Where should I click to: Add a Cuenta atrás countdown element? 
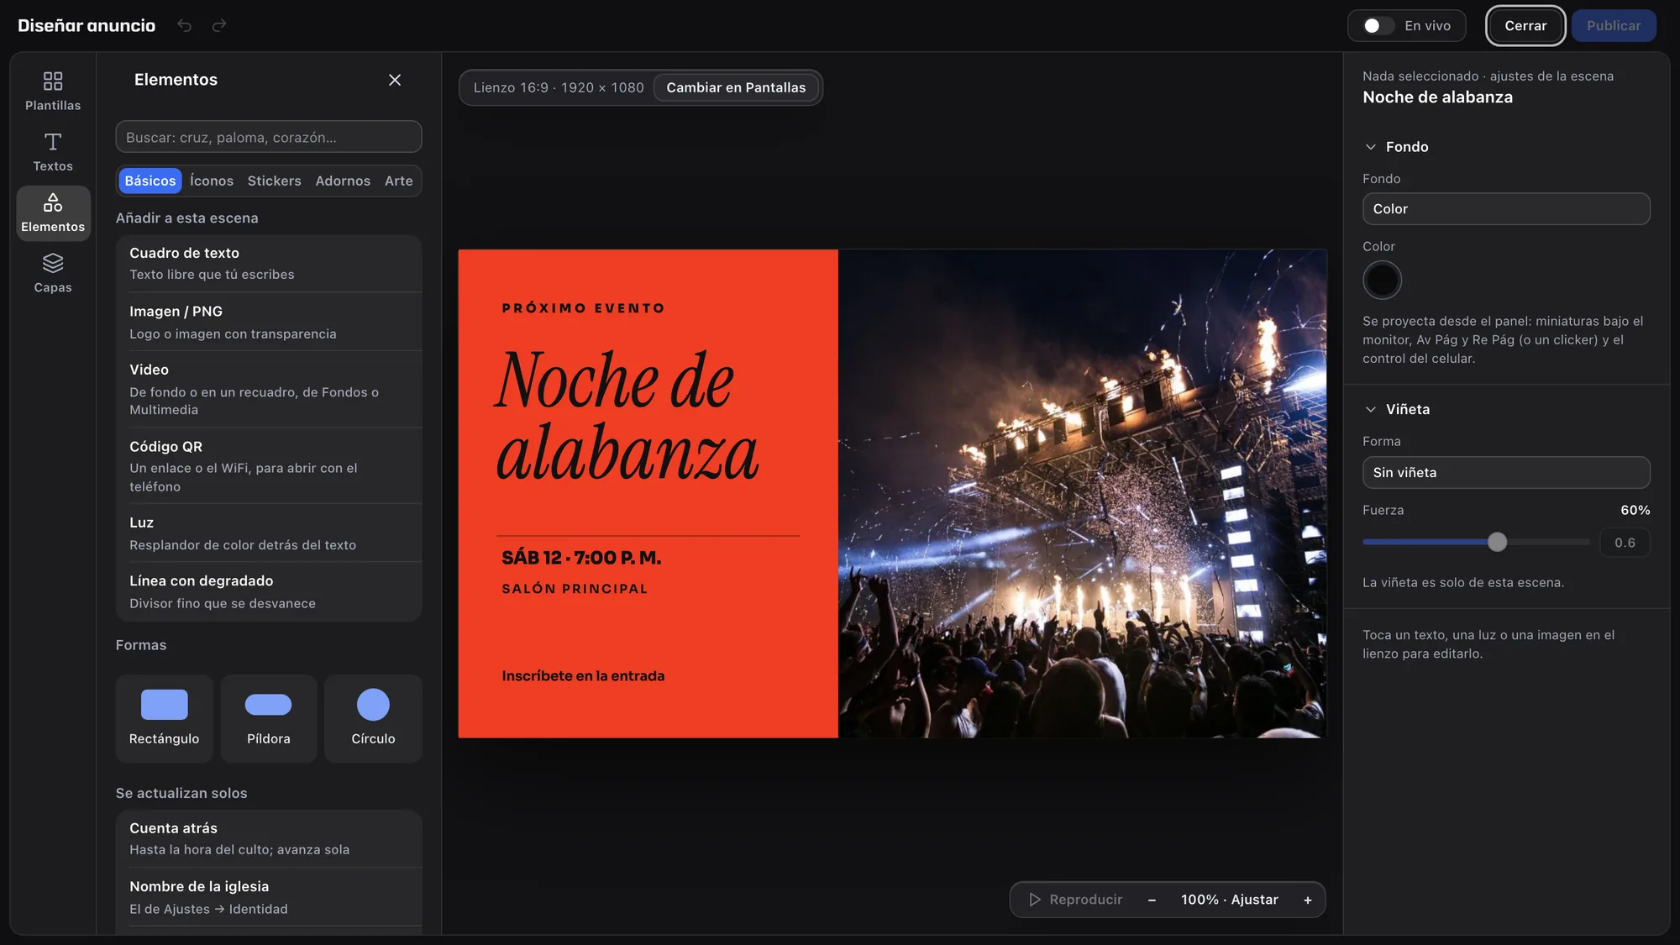[x=269, y=838]
